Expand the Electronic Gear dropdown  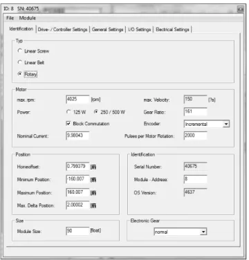[203, 232]
